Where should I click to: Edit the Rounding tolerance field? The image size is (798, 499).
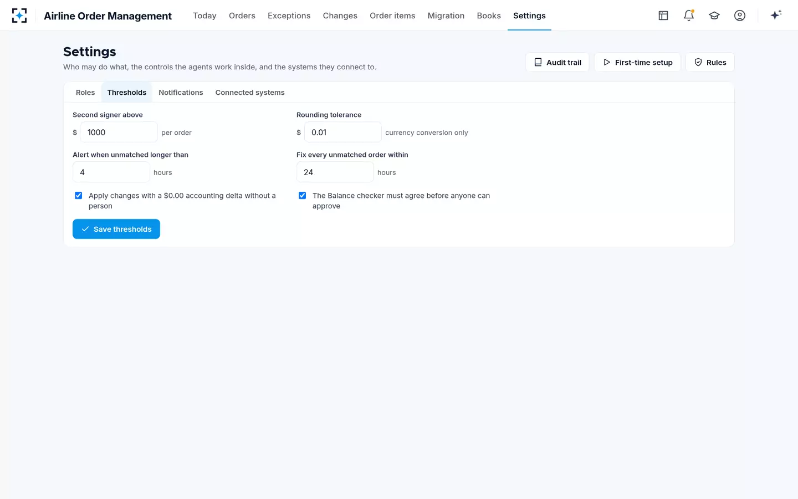point(343,133)
